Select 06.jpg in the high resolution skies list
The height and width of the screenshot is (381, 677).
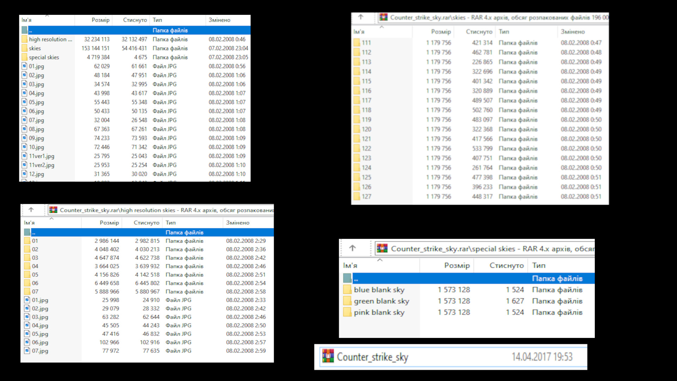[40, 343]
